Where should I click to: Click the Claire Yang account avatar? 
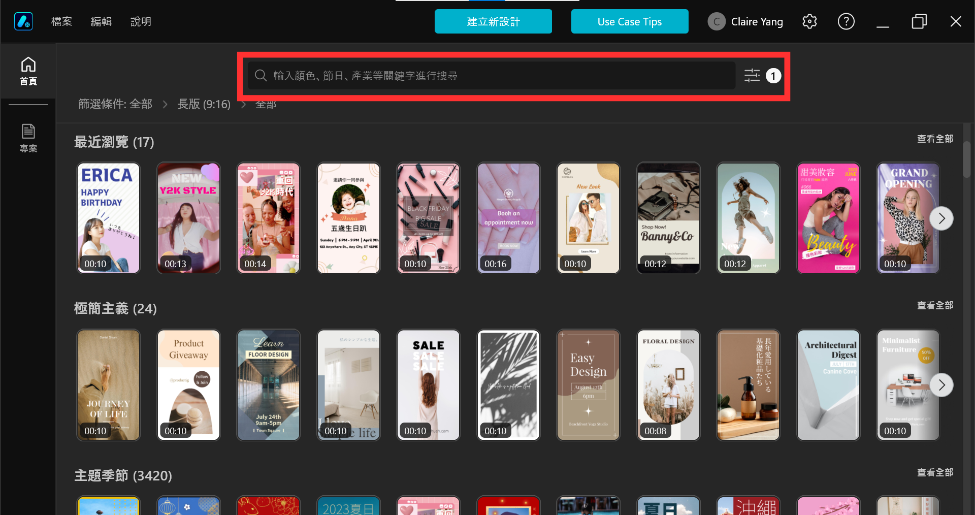[x=717, y=21]
